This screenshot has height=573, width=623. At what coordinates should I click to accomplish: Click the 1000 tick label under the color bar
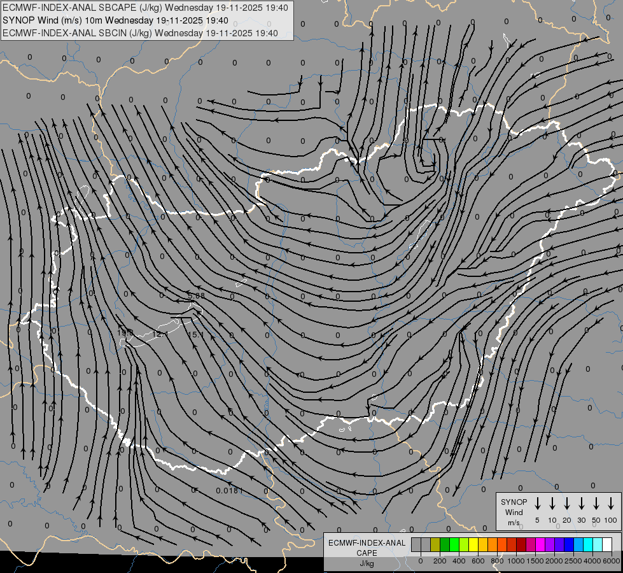516,561
